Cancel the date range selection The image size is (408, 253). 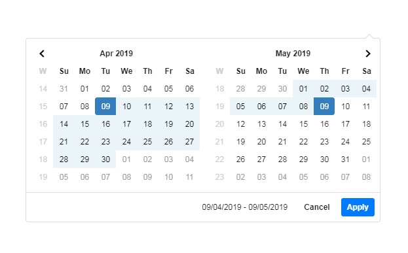point(317,207)
